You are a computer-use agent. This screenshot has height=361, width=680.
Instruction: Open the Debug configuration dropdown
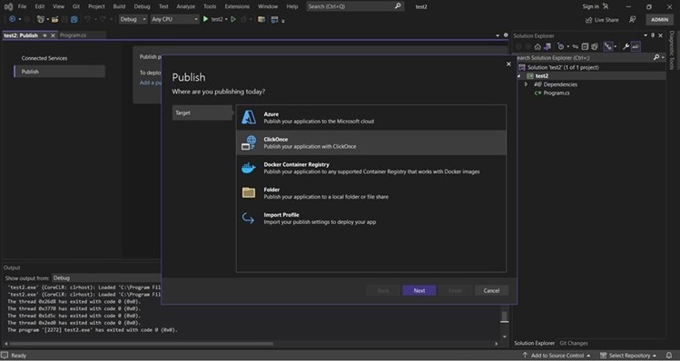click(x=133, y=20)
